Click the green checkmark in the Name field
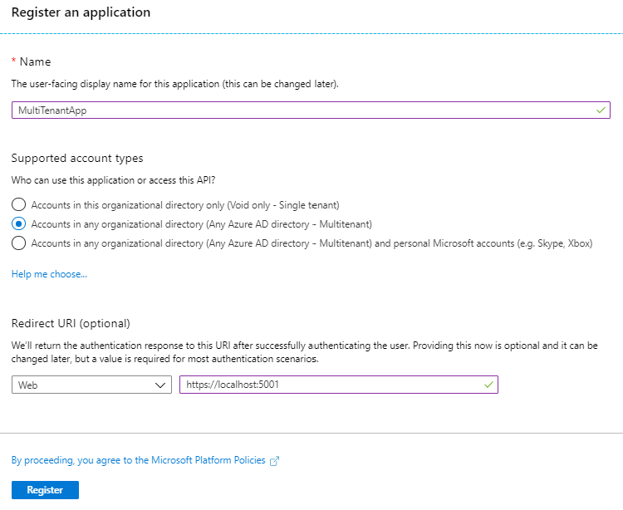The height and width of the screenshot is (510, 623). point(601,110)
